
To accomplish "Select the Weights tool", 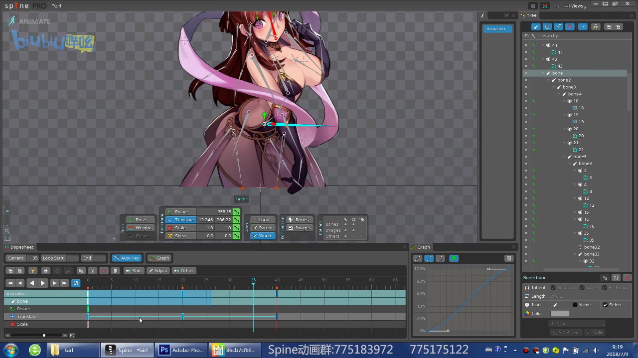I will pyautogui.click(x=140, y=228).
